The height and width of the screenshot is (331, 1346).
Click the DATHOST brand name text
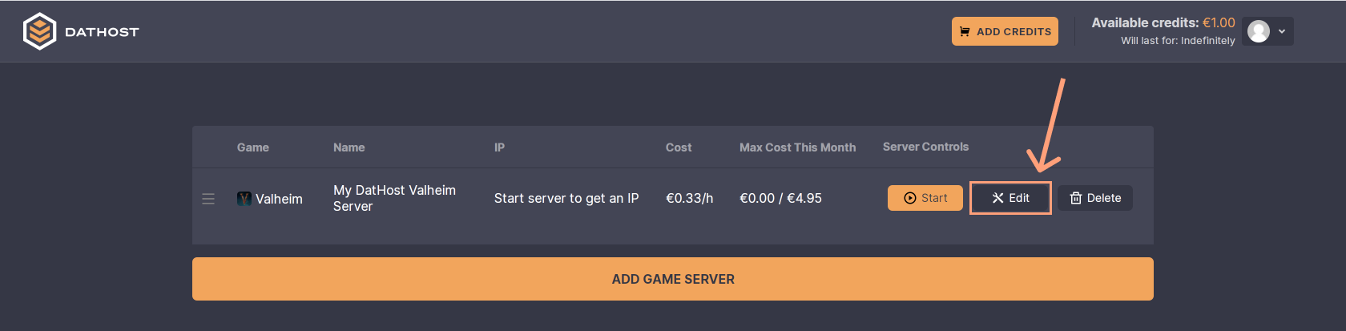coord(102,32)
